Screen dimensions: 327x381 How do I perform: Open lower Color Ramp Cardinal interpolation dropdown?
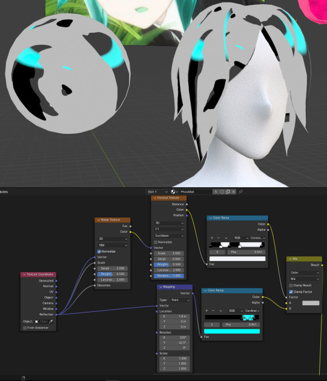click(252, 311)
